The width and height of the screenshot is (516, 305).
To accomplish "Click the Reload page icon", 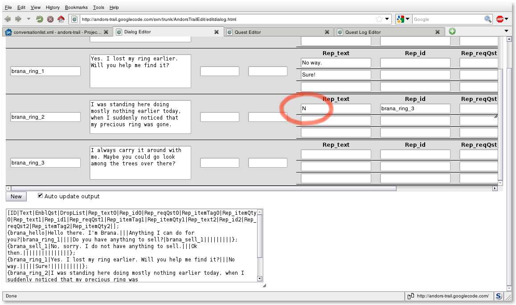I will [40, 19].
